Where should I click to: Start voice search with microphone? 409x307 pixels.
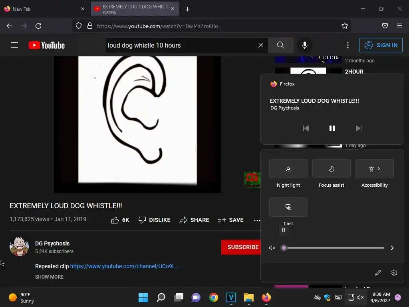(304, 45)
